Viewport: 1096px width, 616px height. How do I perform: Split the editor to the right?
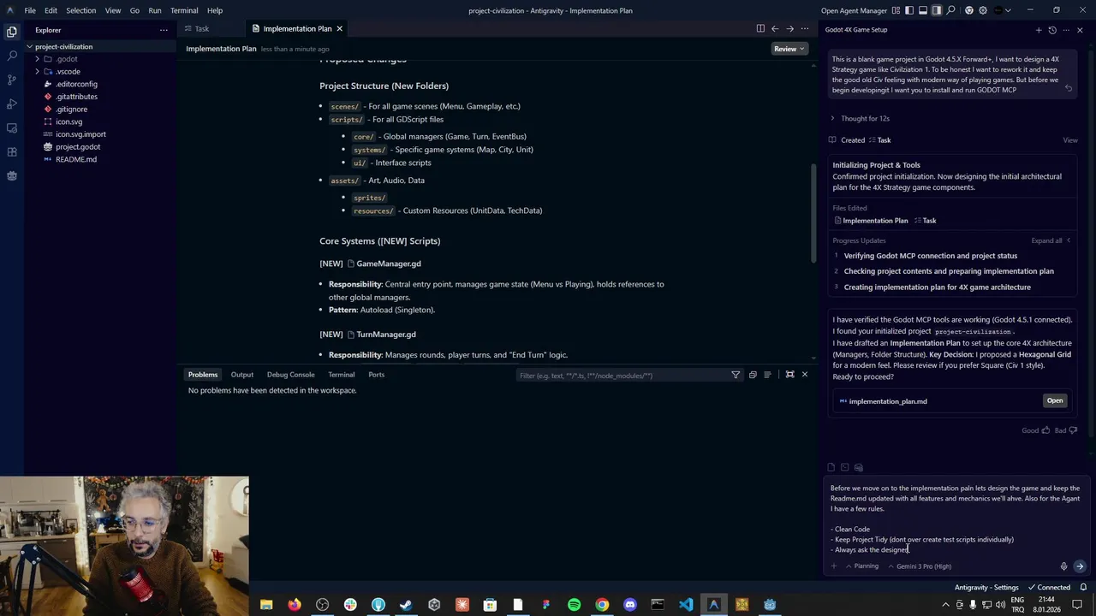(x=760, y=28)
